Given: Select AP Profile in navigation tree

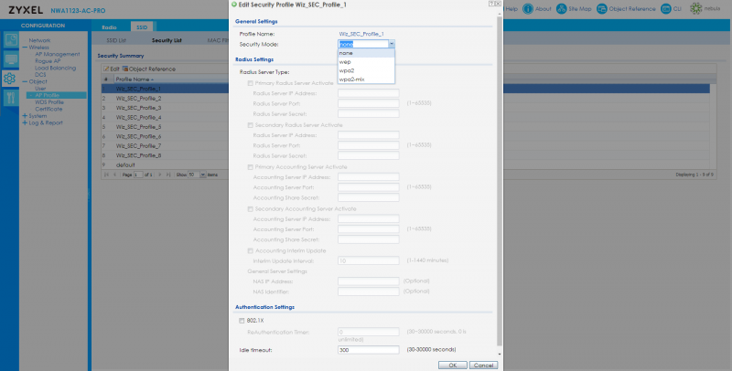Looking at the screenshot, I should 56,95.
